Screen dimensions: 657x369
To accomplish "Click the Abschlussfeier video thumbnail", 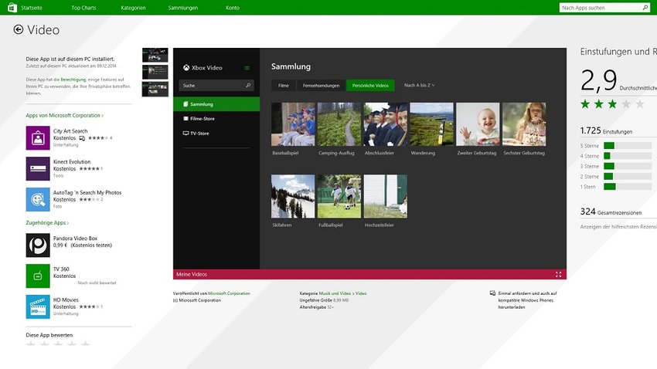I will [386, 124].
